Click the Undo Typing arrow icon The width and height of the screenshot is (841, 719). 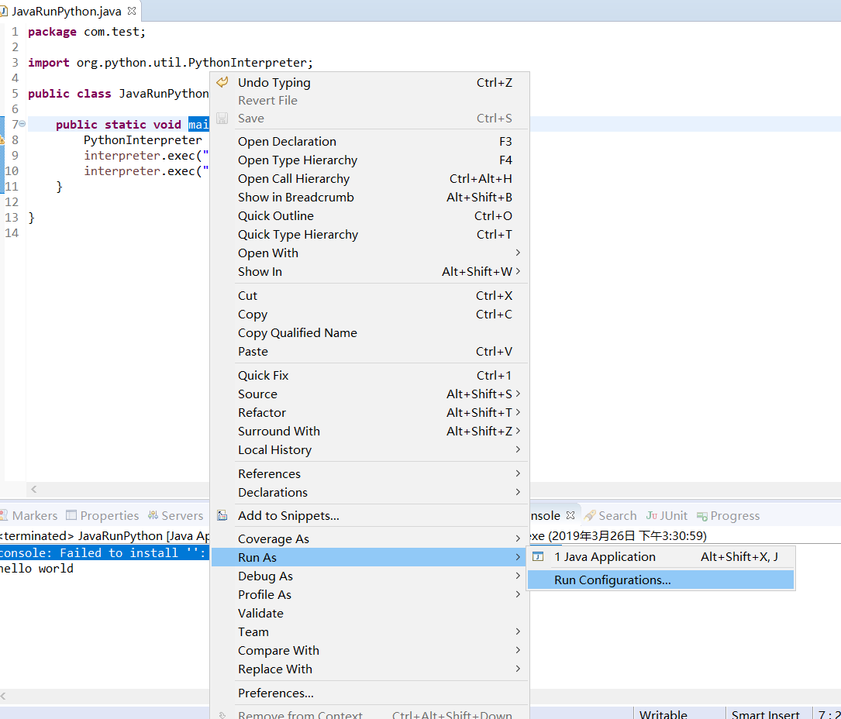[222, 83]
